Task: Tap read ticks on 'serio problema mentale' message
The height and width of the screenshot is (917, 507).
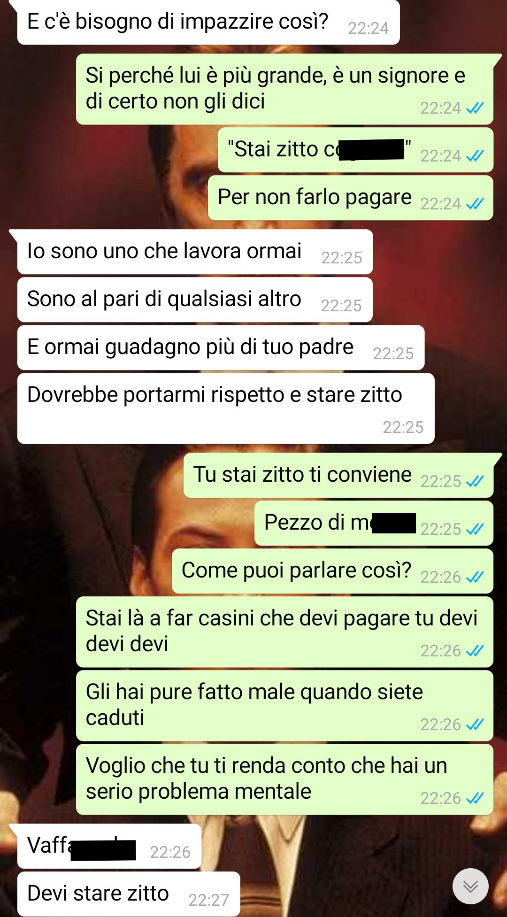Action: [475, 798]
